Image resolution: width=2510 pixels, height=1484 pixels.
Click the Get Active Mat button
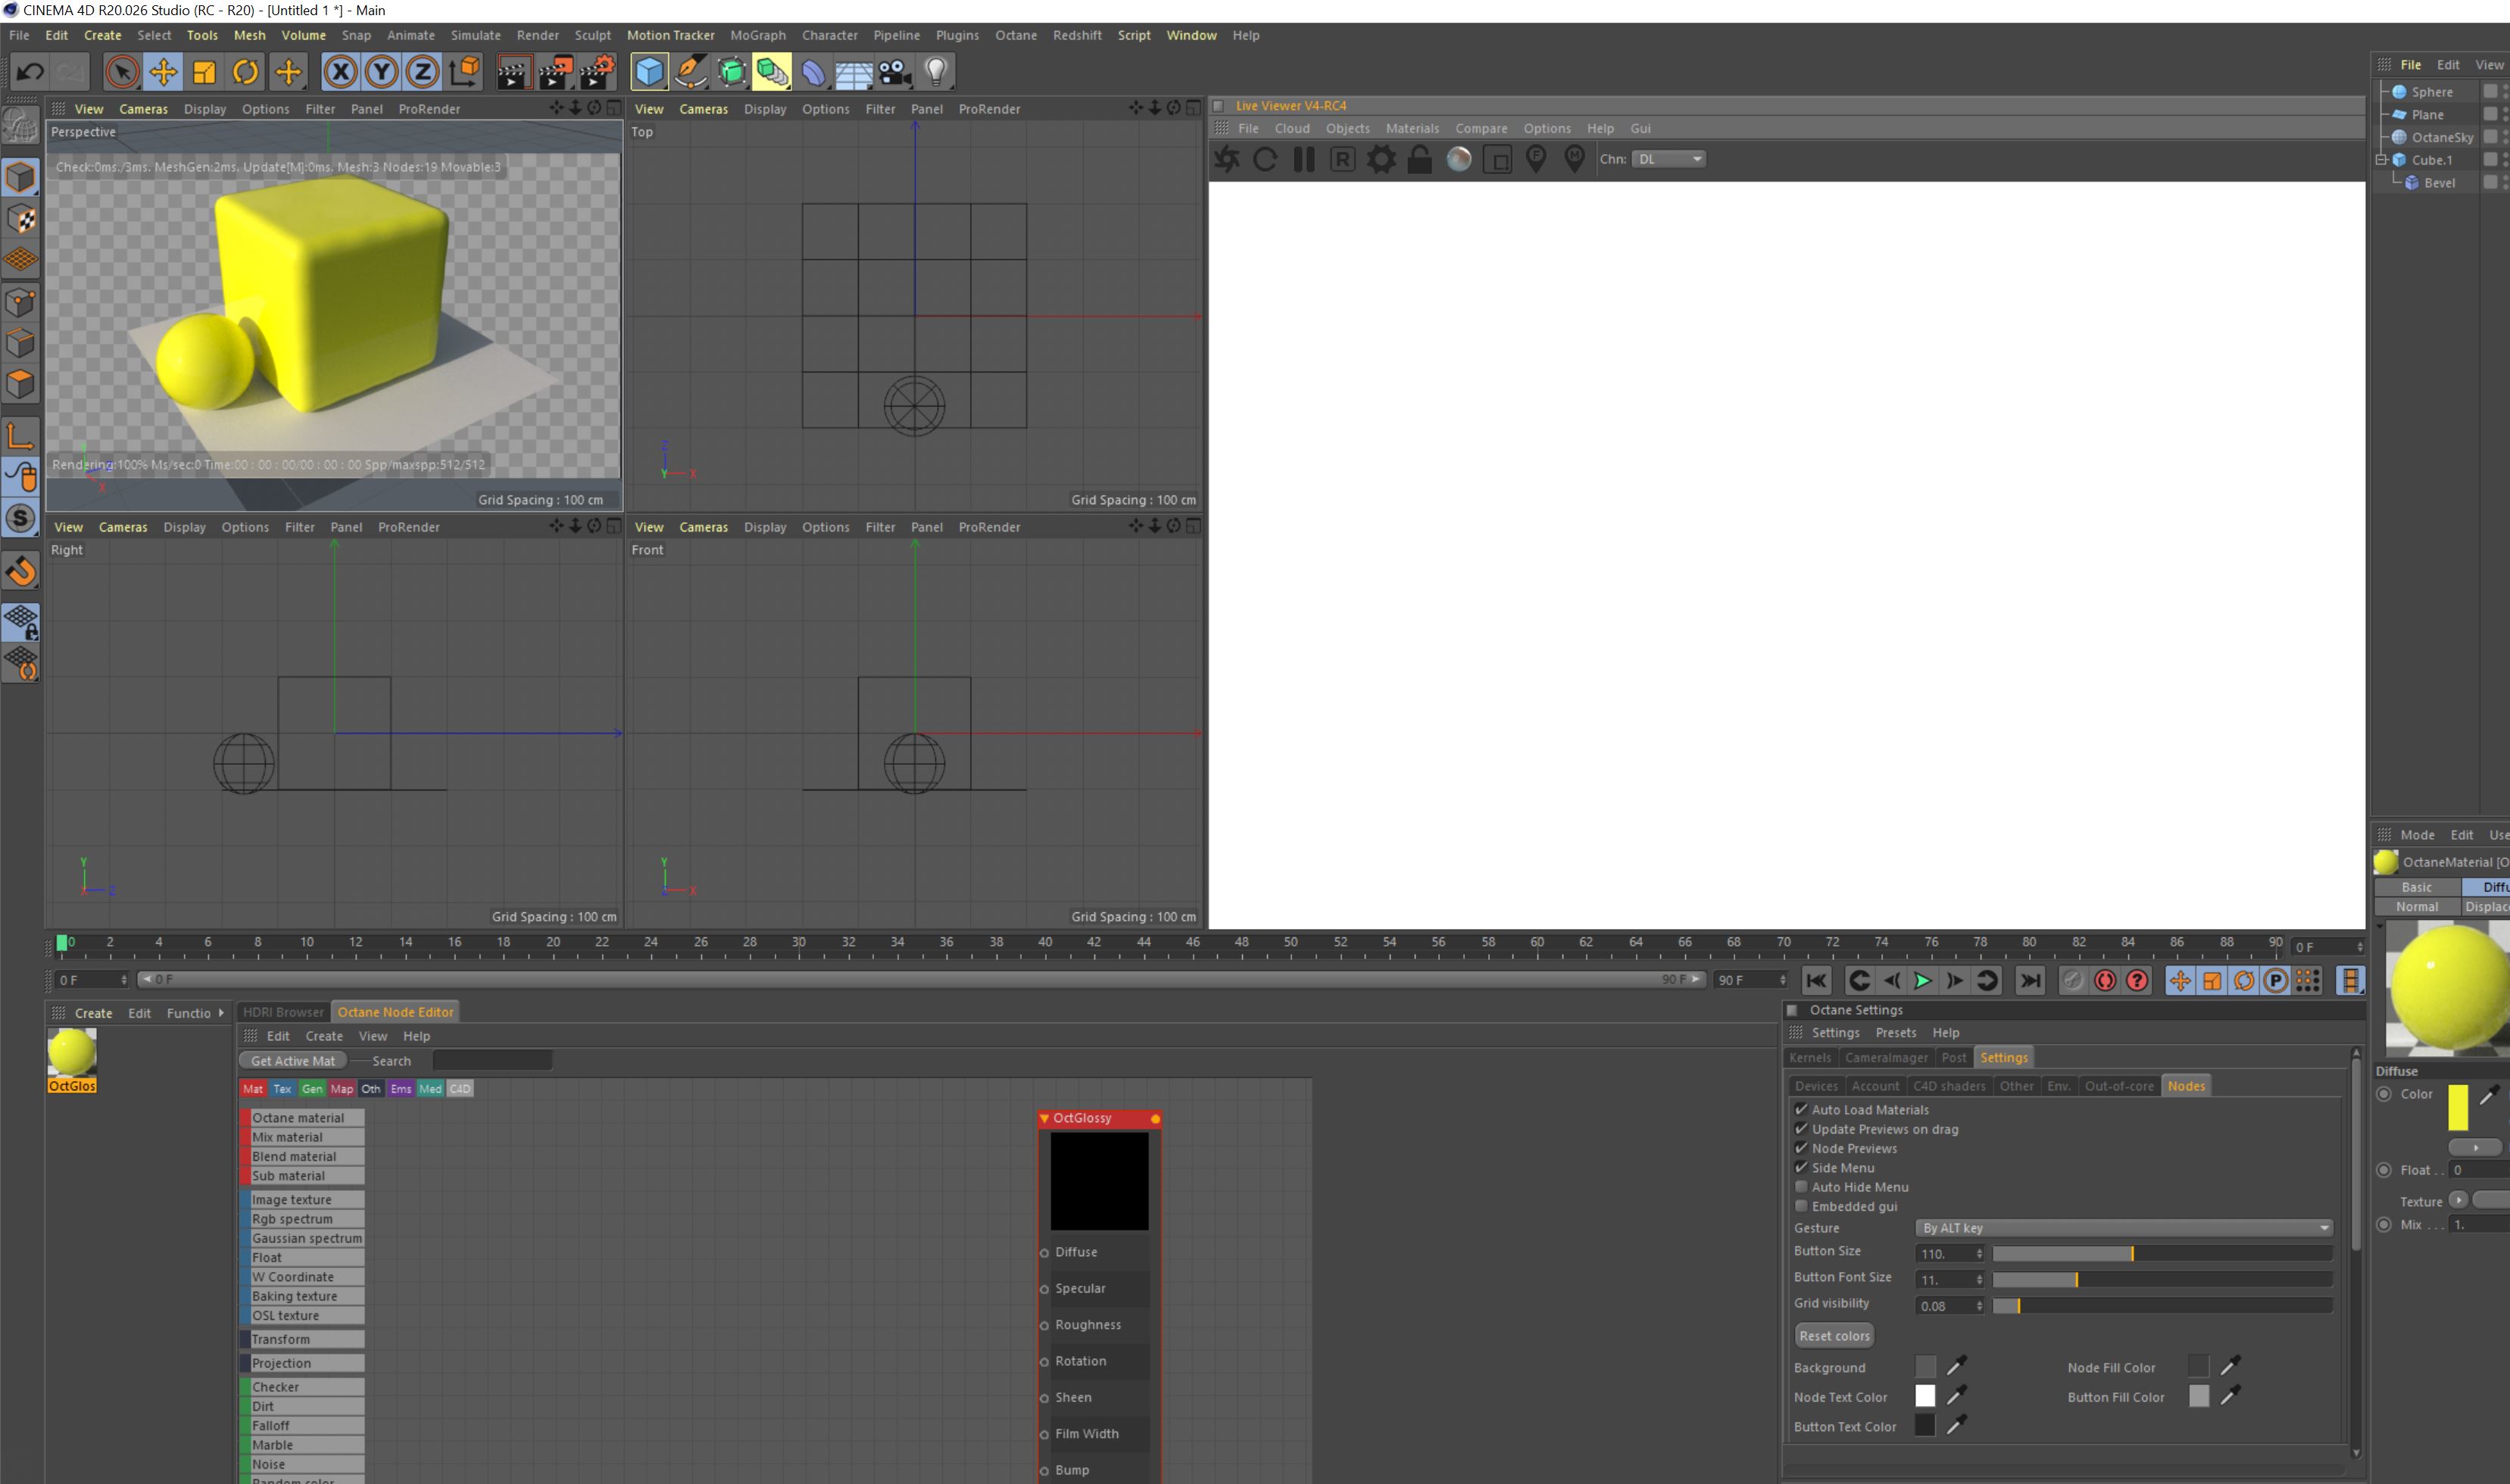[293, 1061]
